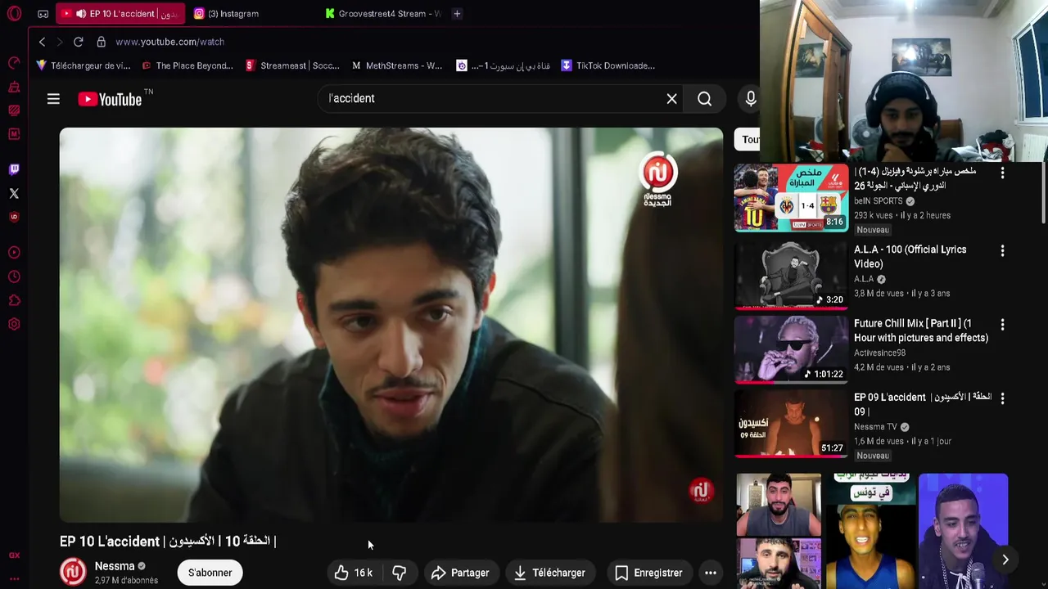Open Nessma TV channel under EP 09
Image resolution: width=1048 pixels, height=589 pixels.
pos(875,427)
